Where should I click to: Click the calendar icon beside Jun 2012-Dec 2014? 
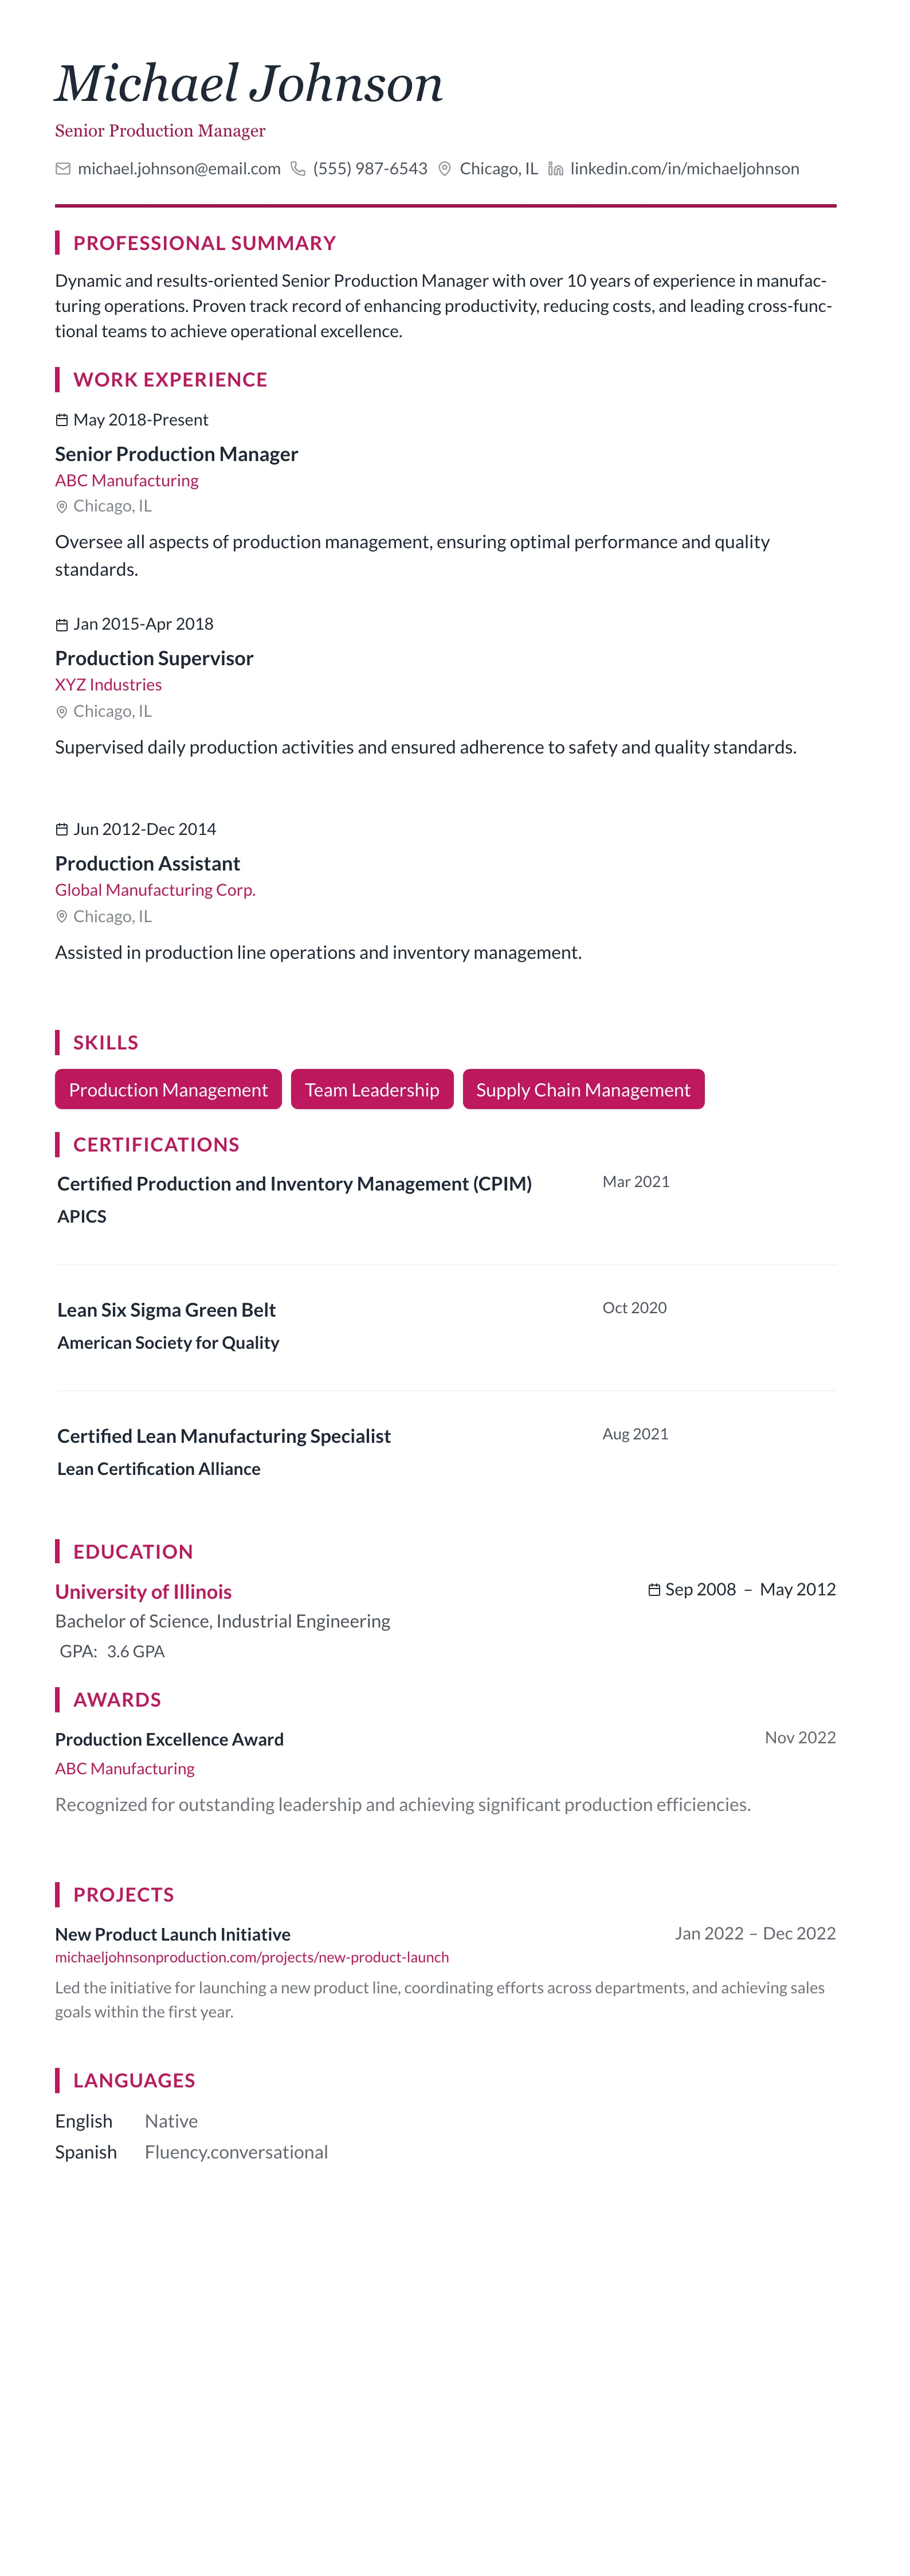click(x=62, y=830)
